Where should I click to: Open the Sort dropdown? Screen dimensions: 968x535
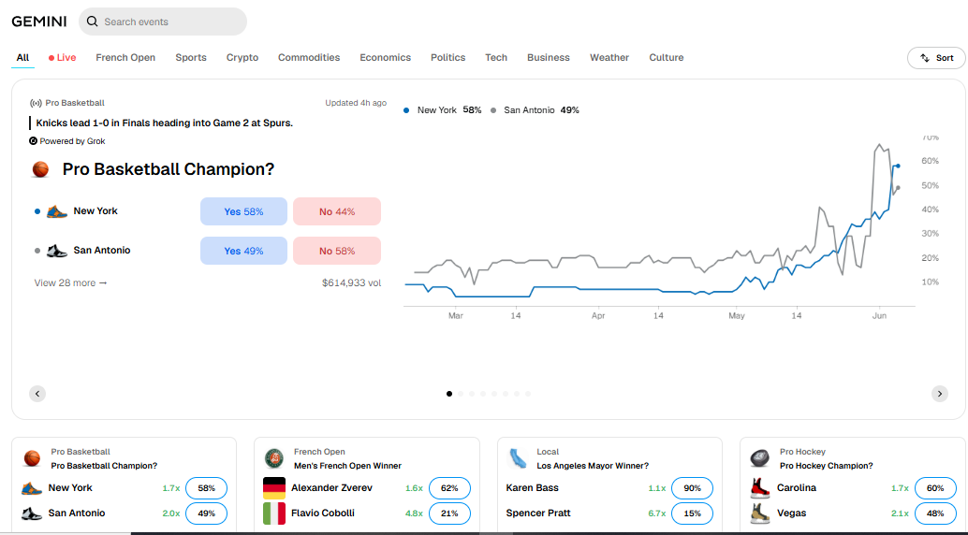936,58
